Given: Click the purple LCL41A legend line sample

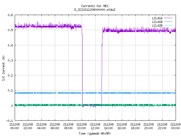Looking at the screenshot, I should (168, 18).
